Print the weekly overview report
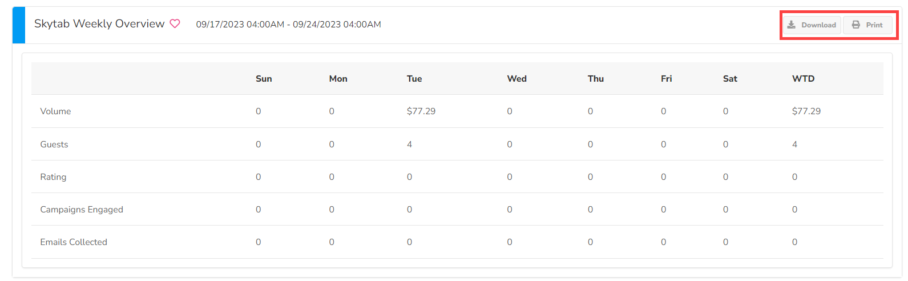Viewport: 908px width, 281px height. click(x=867, y=25)
